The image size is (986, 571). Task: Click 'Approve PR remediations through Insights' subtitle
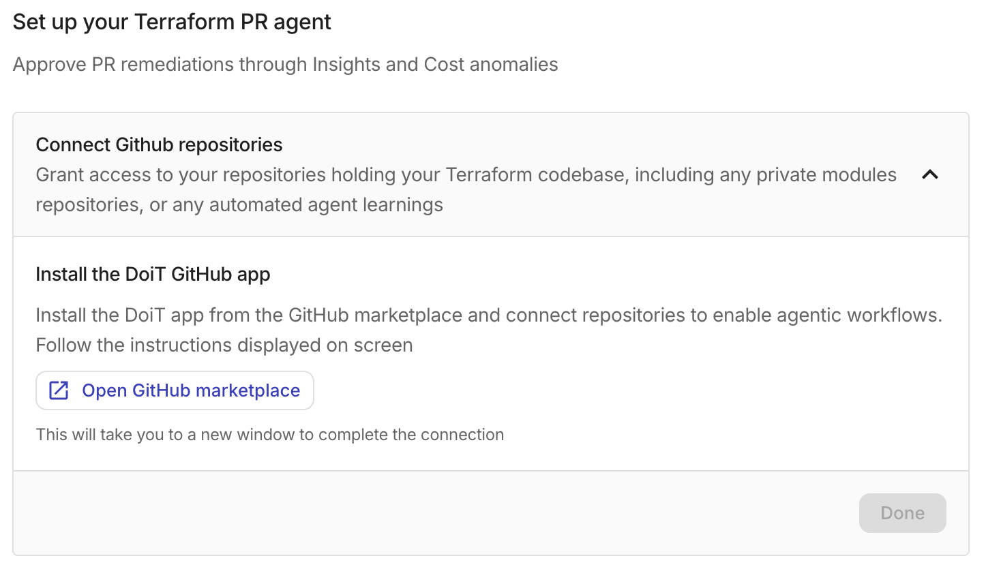[285, 65]
